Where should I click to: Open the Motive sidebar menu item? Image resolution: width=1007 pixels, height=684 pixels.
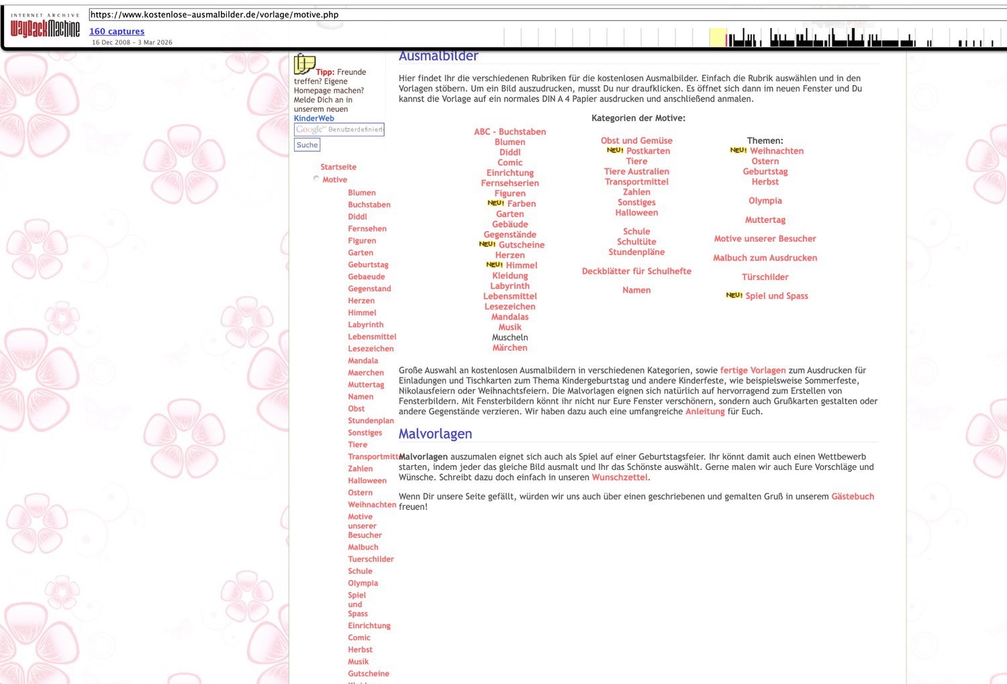tap(334, 180)
